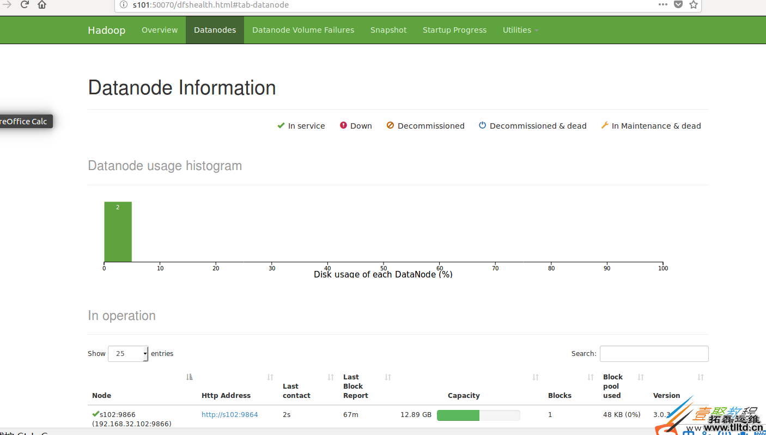Expand the Utilities dropdown menu
The height and width of the screenshot is (435, 766).
coord(520,30)
